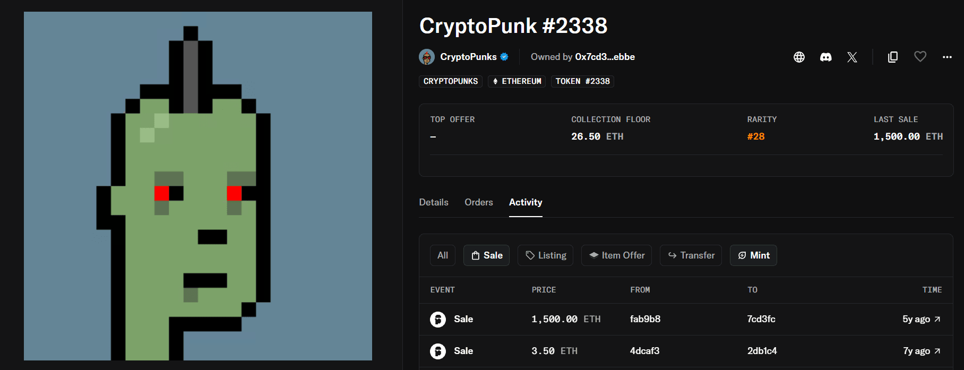
Task: Click the EVENT column header
Action: pyautogui.click(x=442, y=290)
